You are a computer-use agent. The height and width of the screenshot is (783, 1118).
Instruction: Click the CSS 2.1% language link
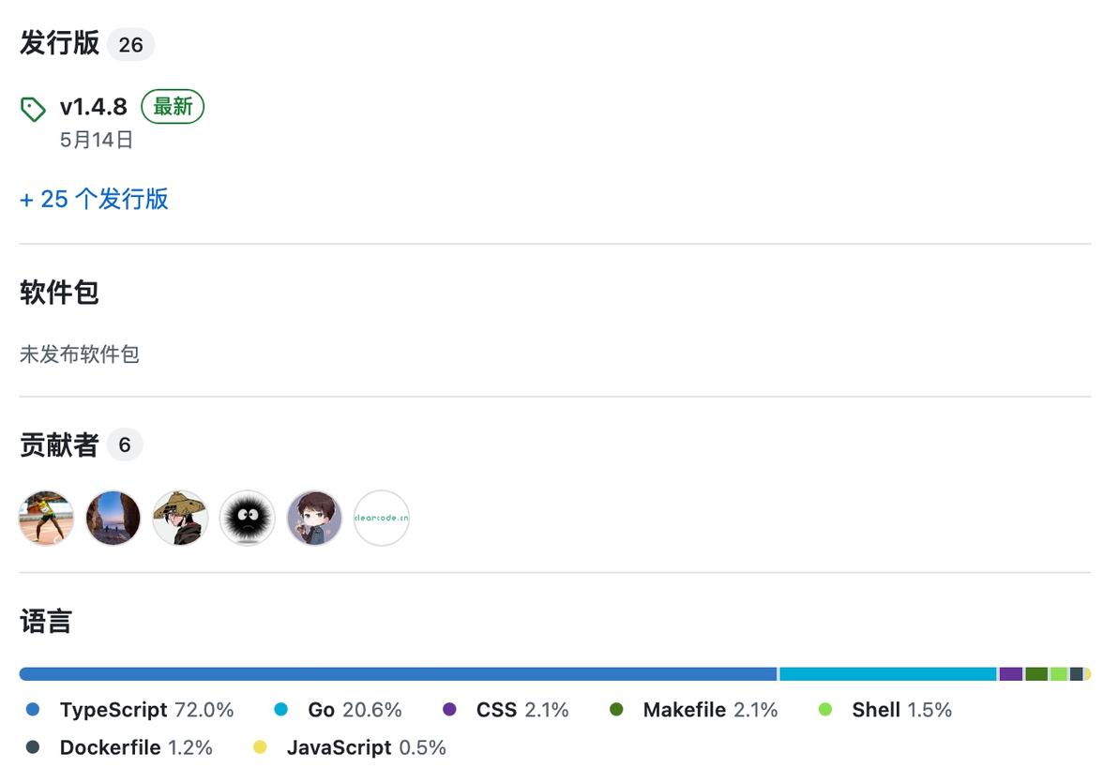[x=521, y=710]
